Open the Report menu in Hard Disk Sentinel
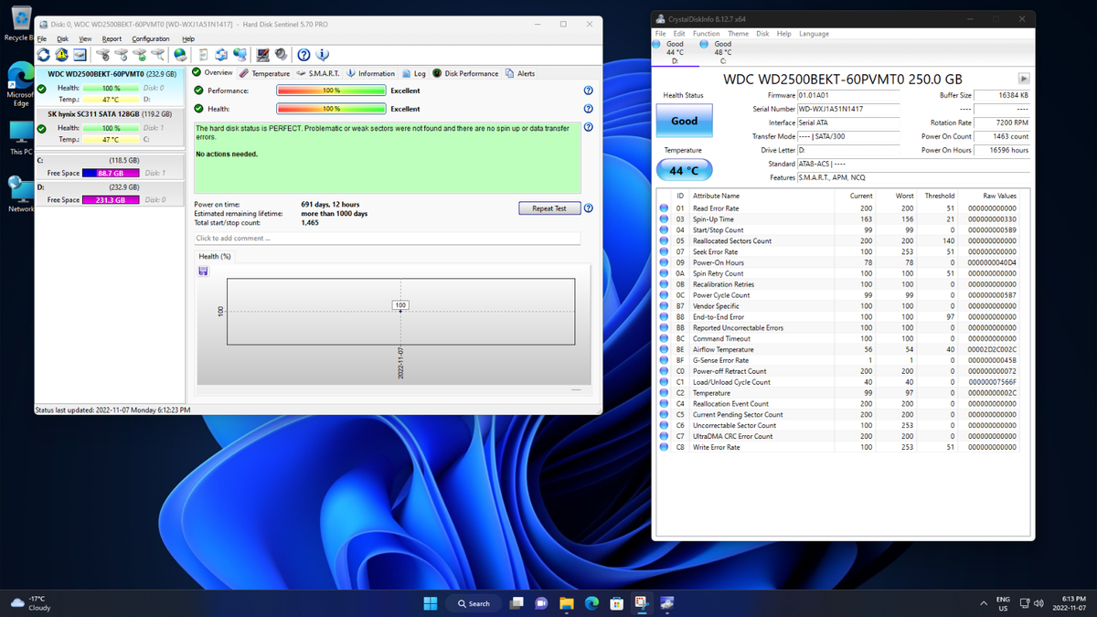 (x=112, y=38)
